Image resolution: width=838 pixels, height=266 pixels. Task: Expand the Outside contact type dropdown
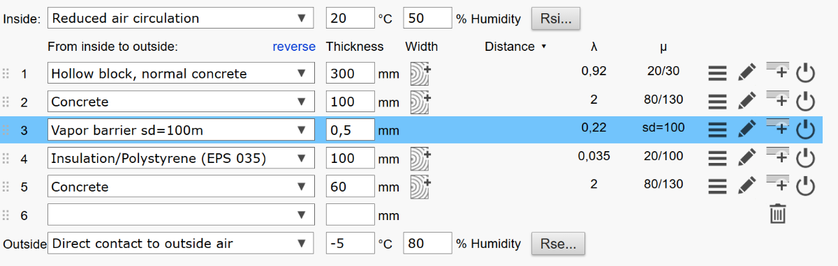tap(181, 244)
